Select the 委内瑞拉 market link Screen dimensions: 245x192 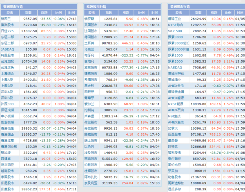[174, 159]
